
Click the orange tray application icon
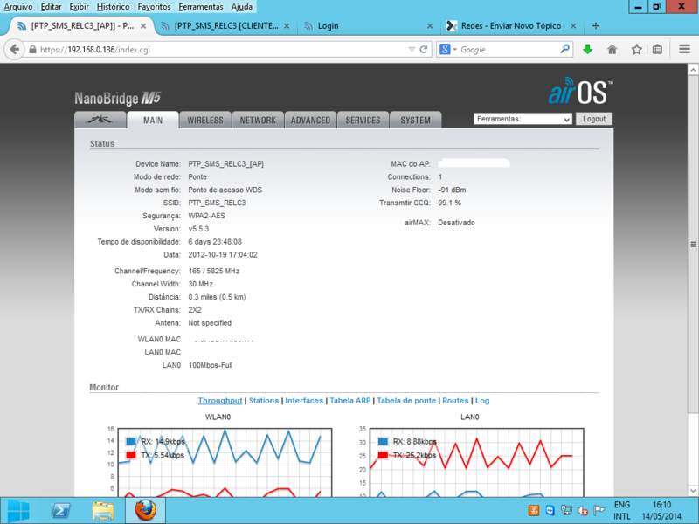click(x=534, y=511)
